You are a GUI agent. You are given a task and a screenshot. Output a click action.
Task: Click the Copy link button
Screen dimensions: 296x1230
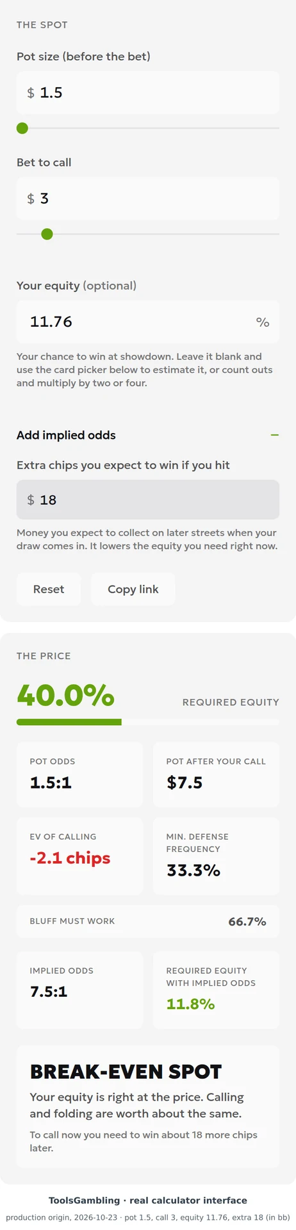point(133,589)
